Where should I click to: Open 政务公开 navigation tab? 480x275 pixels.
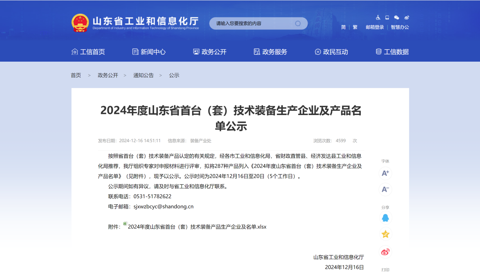pos(210,52)
